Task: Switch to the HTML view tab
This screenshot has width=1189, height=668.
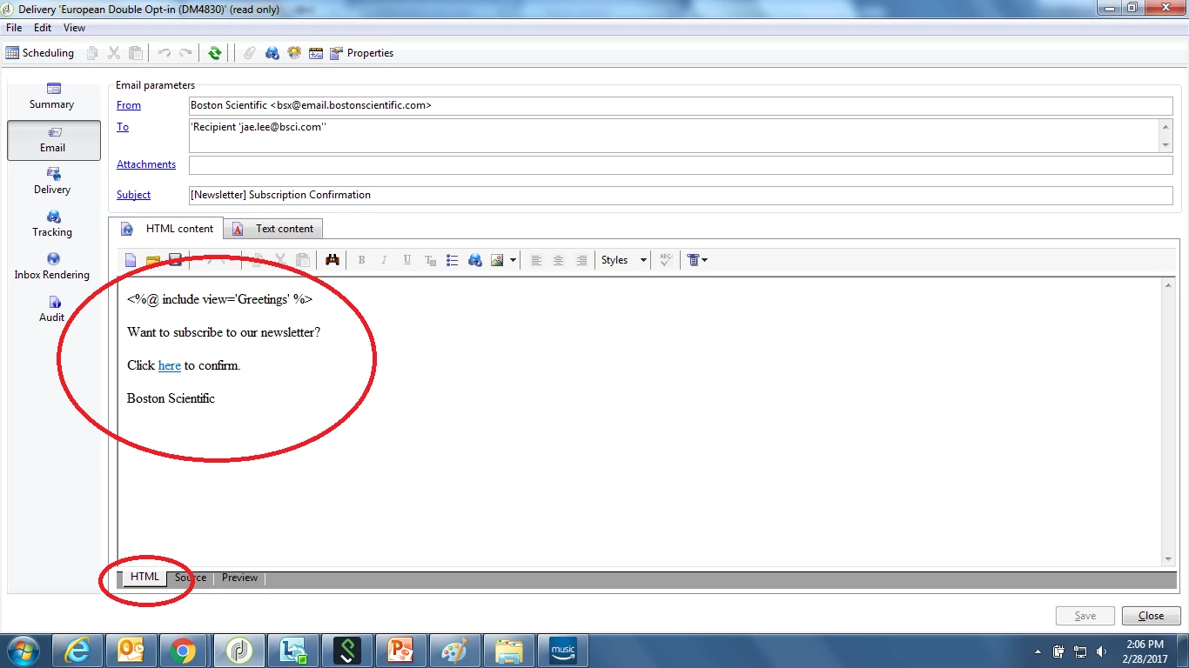Action: coord(145,578)
